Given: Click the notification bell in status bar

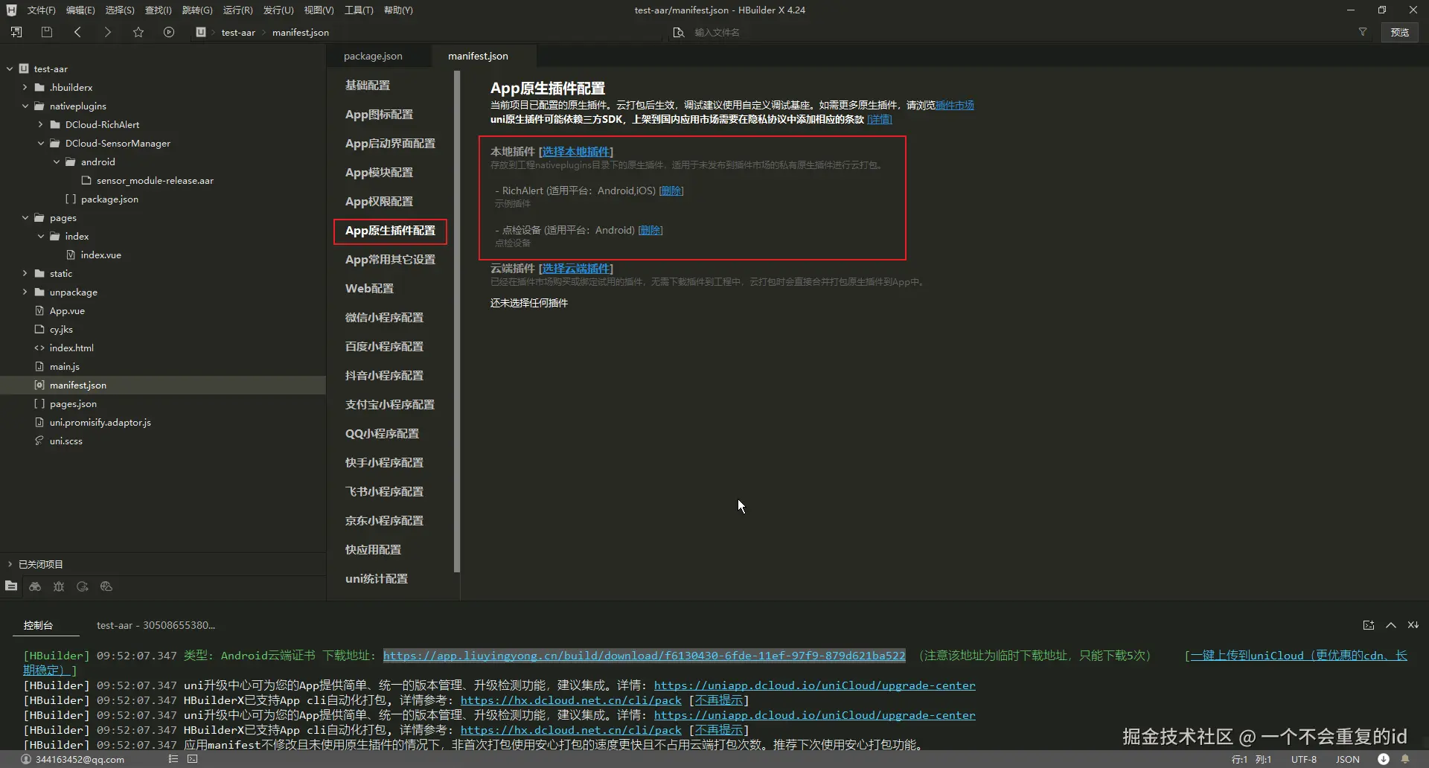Looking at the screenshot, I should [1405, 759].
